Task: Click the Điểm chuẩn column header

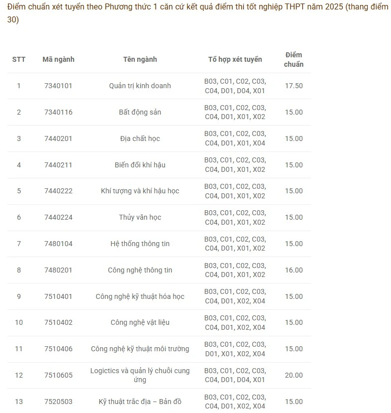Action: (294, 59)
